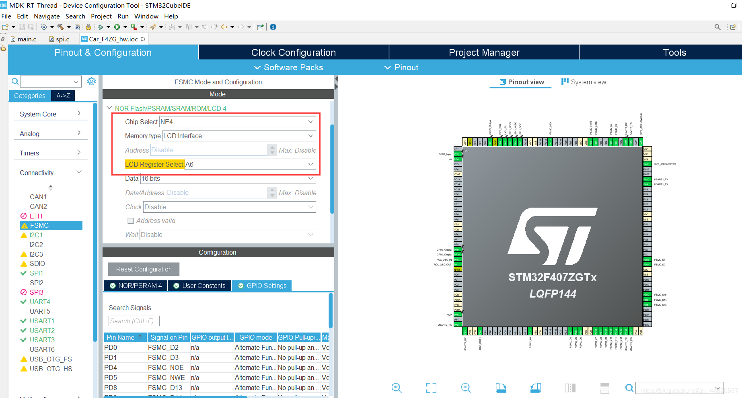Expand the Timers category

tap(51, 153)
